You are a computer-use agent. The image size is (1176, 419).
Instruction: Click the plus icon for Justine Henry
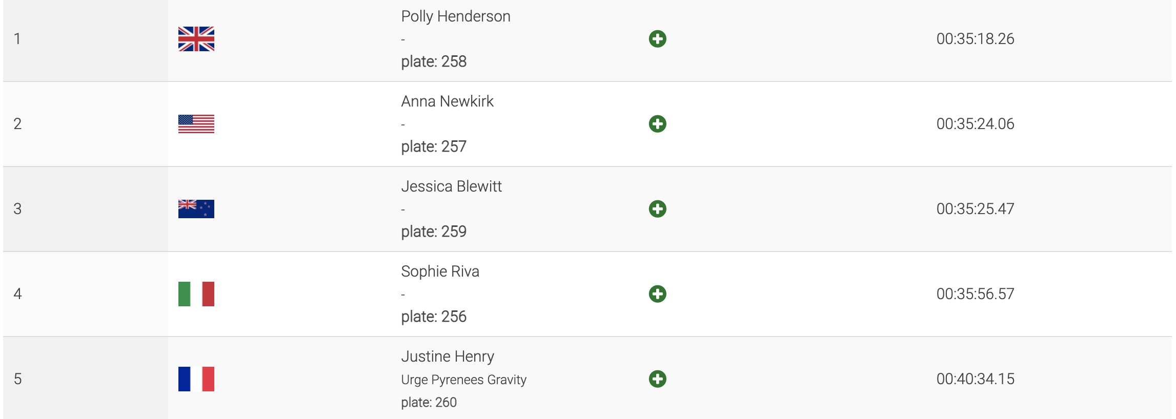657,379
